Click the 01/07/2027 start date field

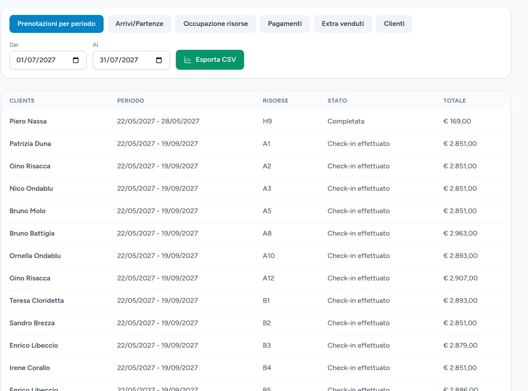(48, 60)
